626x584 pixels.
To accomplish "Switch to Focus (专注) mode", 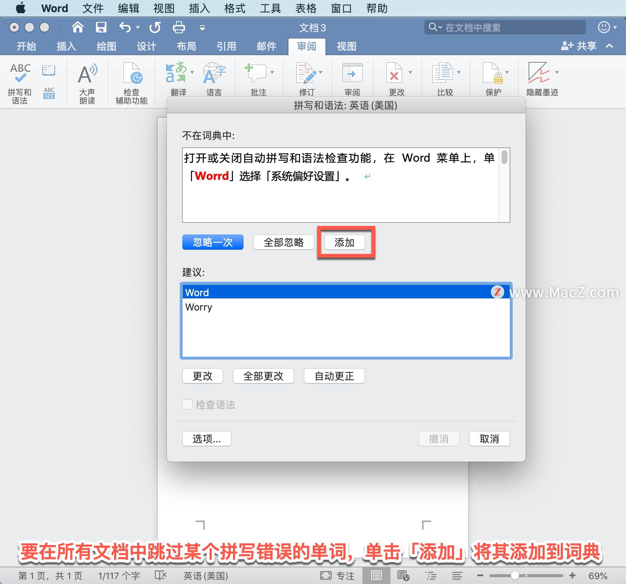I will (x=337, y=576).
